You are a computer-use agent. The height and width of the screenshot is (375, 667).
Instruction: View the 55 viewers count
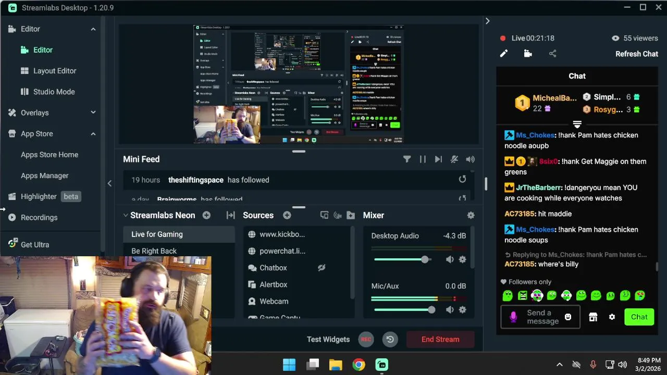click(634, 38)
